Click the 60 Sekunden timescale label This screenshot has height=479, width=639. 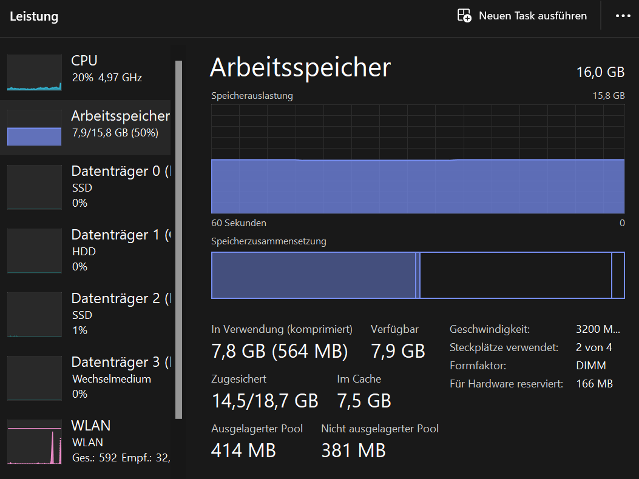point(238,223)
